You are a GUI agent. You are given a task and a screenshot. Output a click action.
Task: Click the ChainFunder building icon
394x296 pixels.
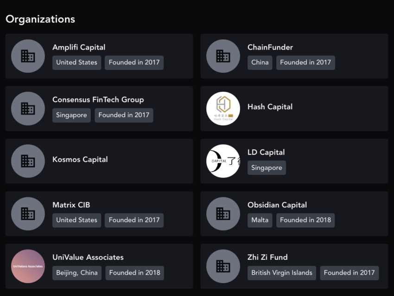223,56
